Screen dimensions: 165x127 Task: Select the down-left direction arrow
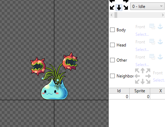click(x=112, y=8)
